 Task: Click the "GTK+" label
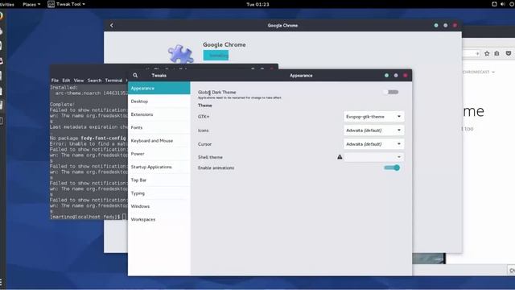(x=204, y=116)
